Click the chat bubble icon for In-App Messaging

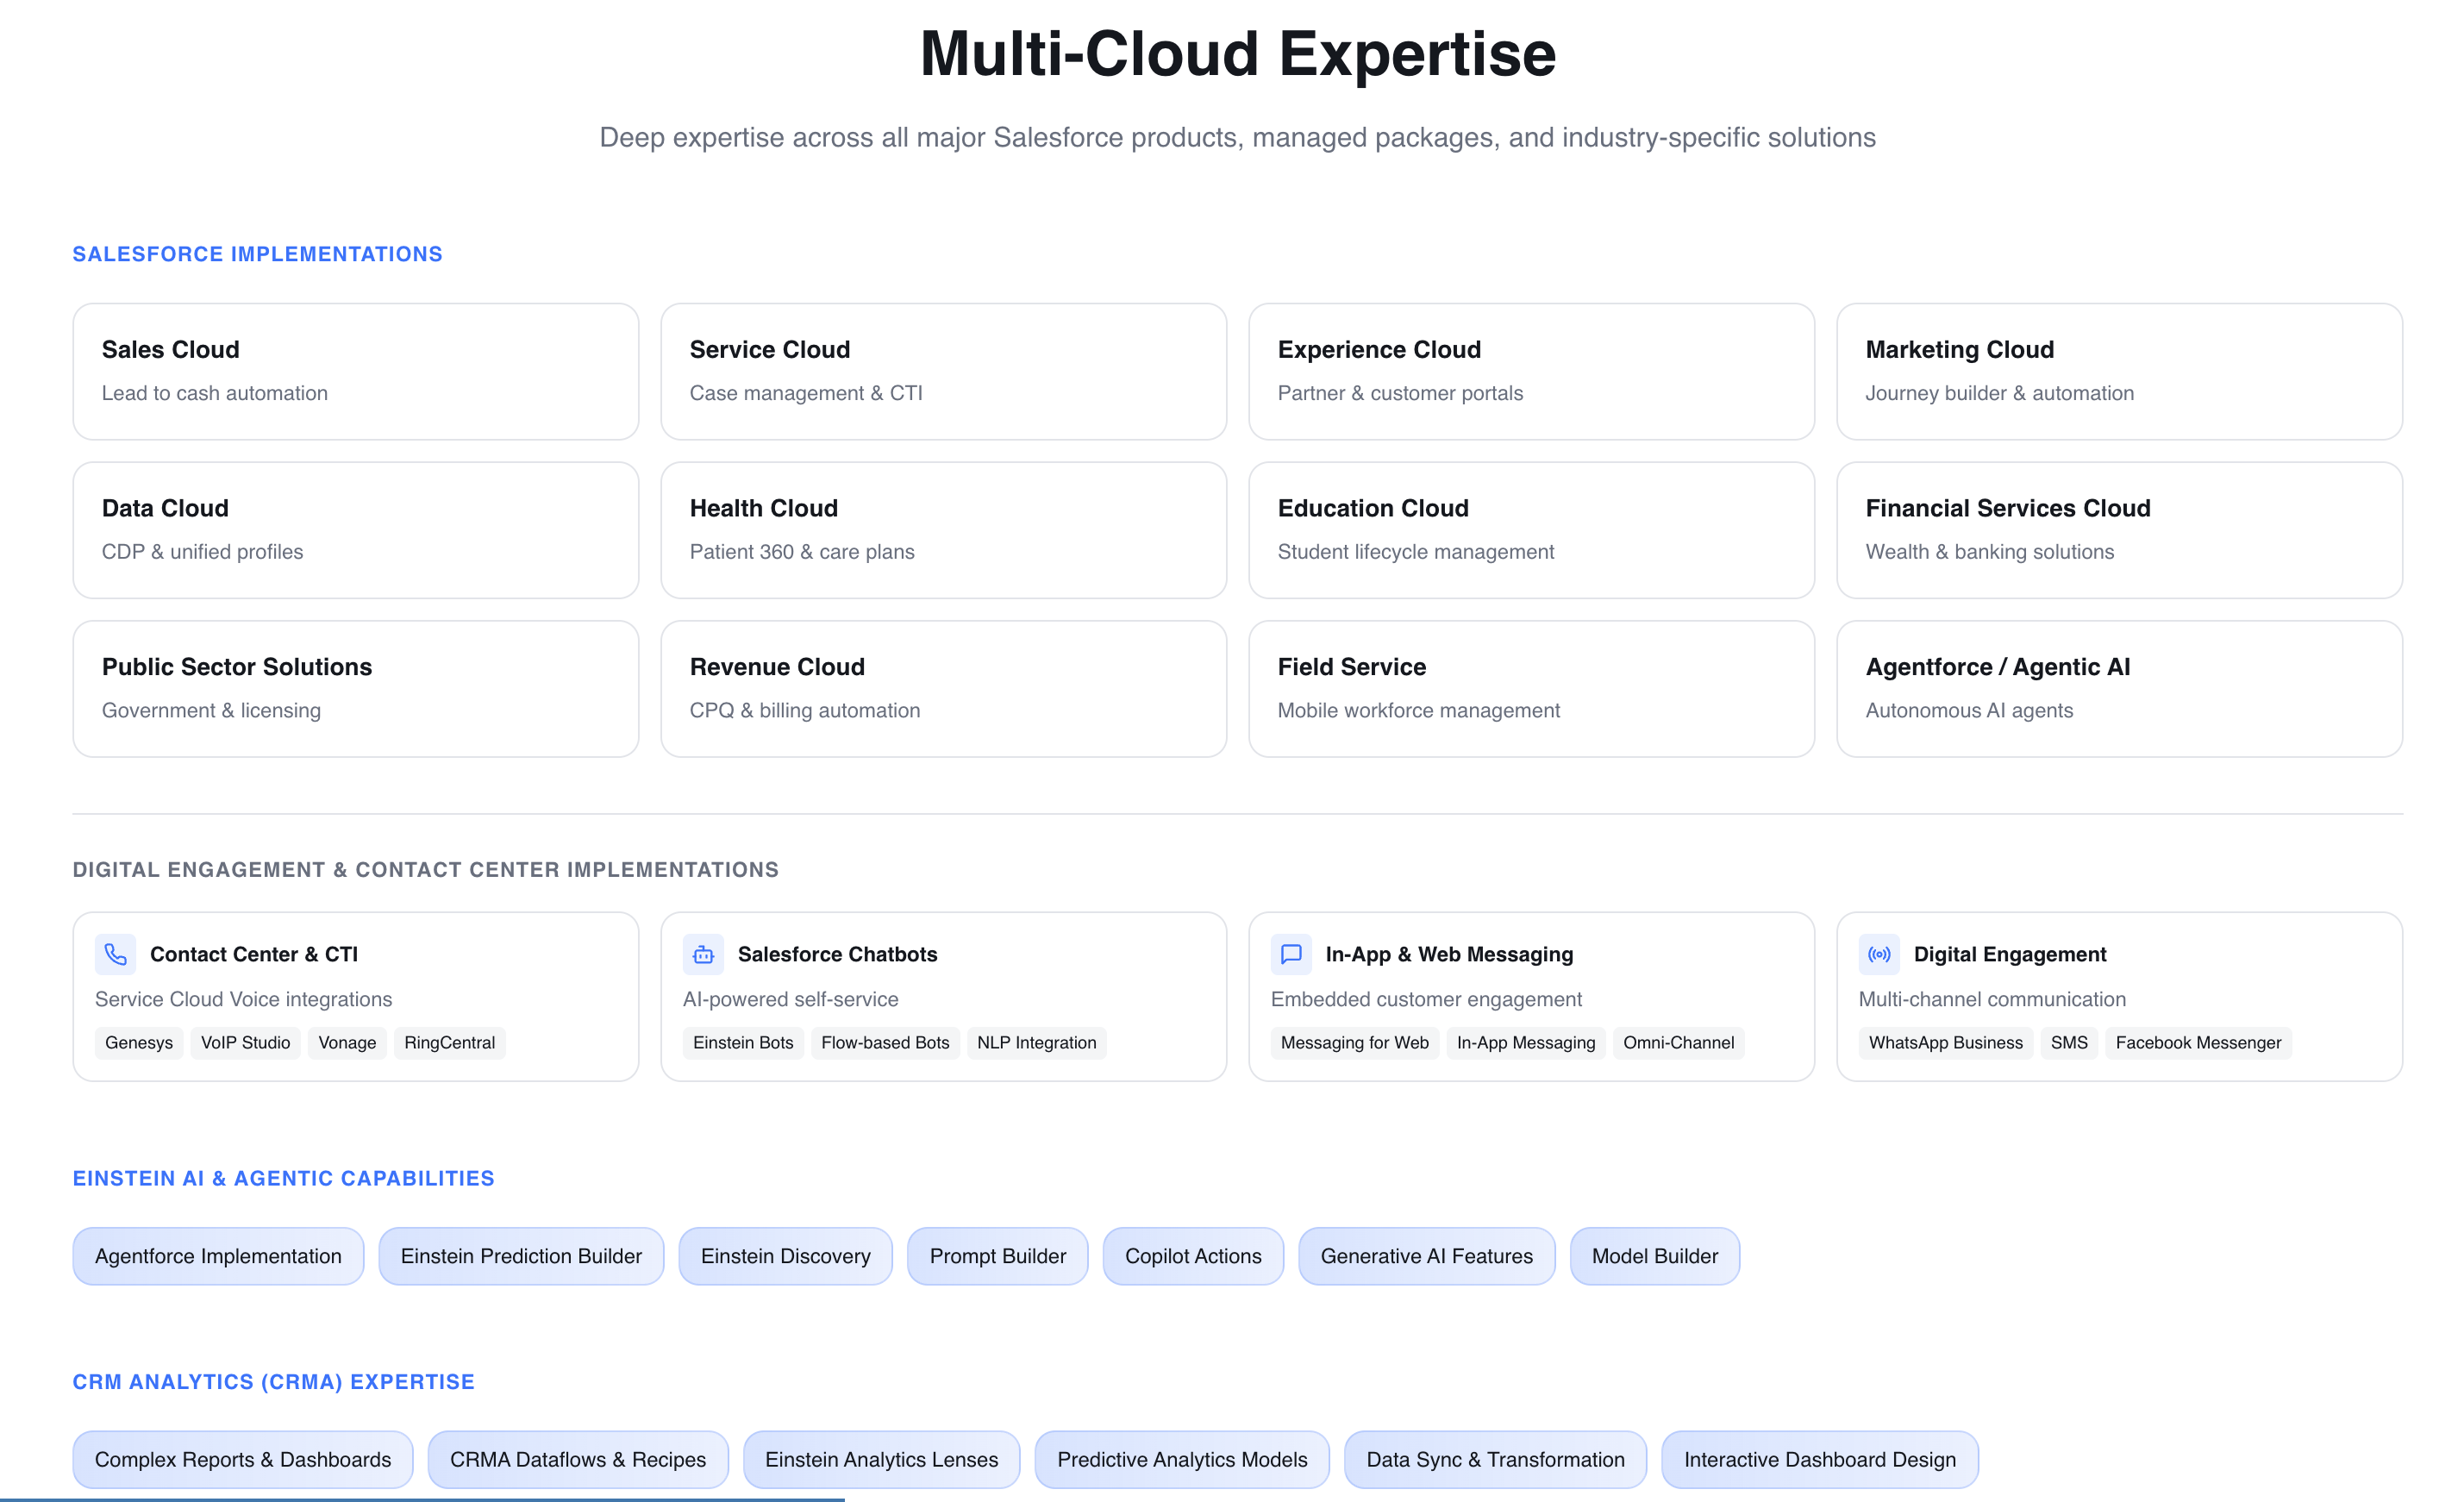[x=1291, y=954]
